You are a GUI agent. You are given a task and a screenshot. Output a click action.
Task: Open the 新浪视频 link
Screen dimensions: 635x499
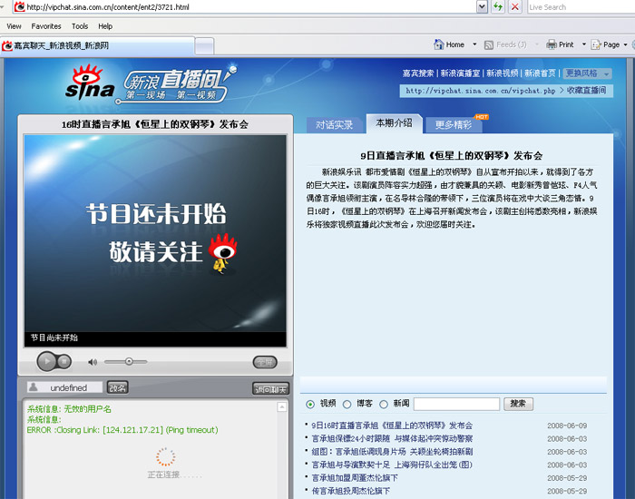[x=503, y=73]
